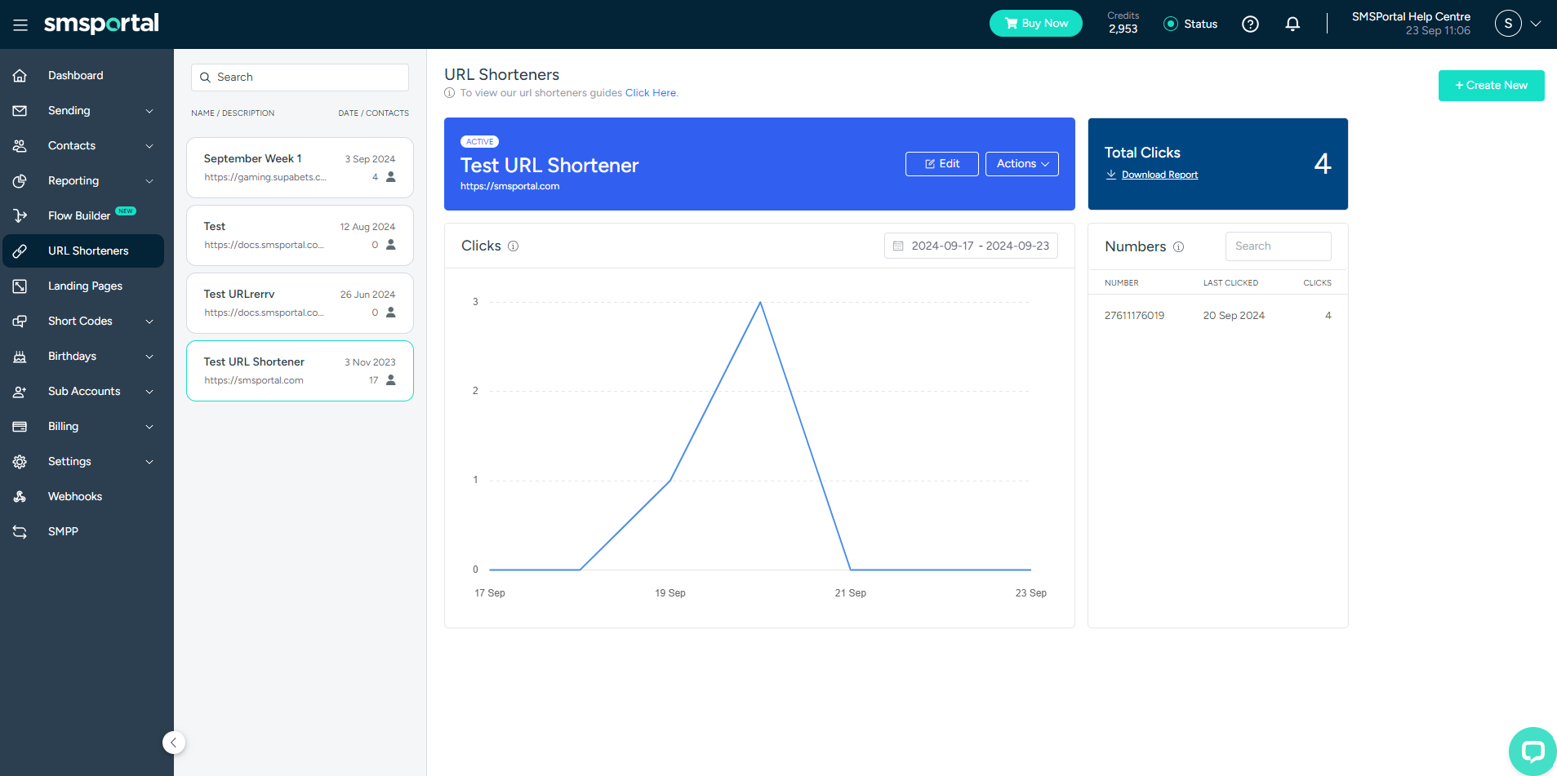Open the https://smsportal.com banner link
The height and width of the screenshot is (776, 1557).
pyautogui.click(x=509, y=186)
